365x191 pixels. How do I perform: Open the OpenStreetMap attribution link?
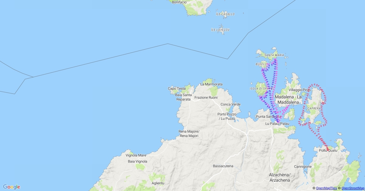(x=353, y=188)
